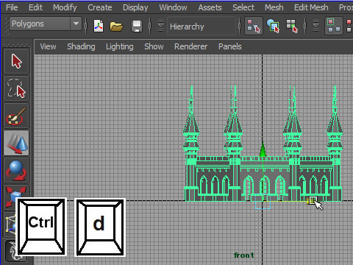Viewport: 353px width, 265px height.
Task: Open the Display menu
Action: 135,7
